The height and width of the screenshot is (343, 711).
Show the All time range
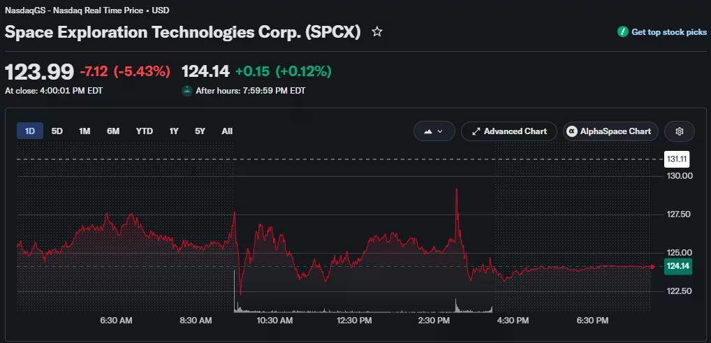(227, 131)
